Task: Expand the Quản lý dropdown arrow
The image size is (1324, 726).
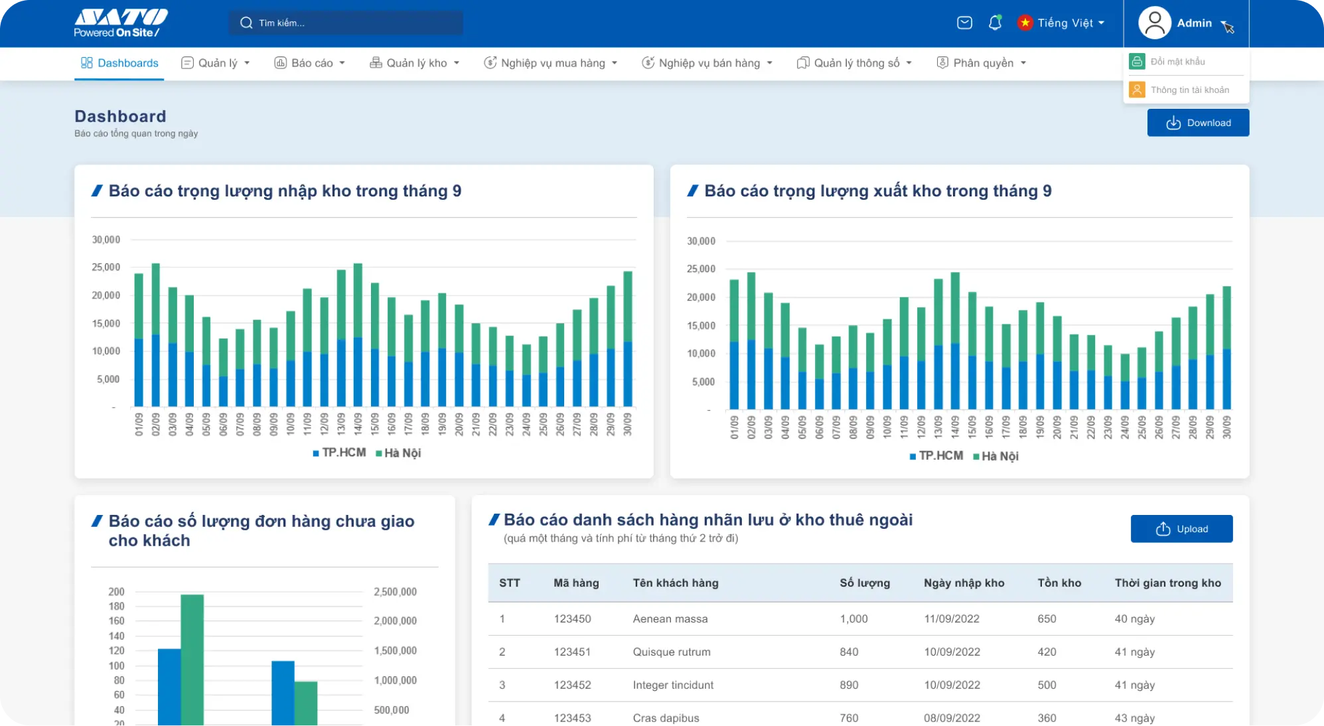Action: [247, 63]
